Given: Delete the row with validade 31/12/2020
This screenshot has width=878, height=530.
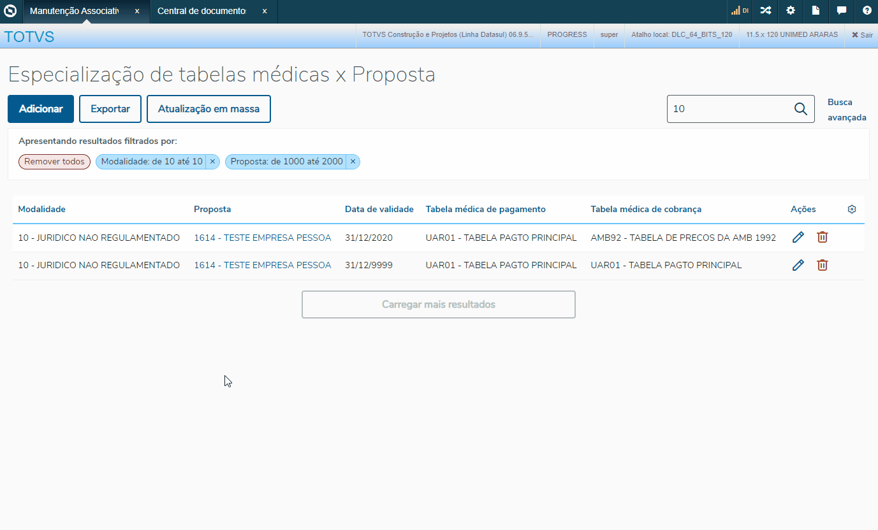Looking at the screenshot, I should tap(823, 237).
